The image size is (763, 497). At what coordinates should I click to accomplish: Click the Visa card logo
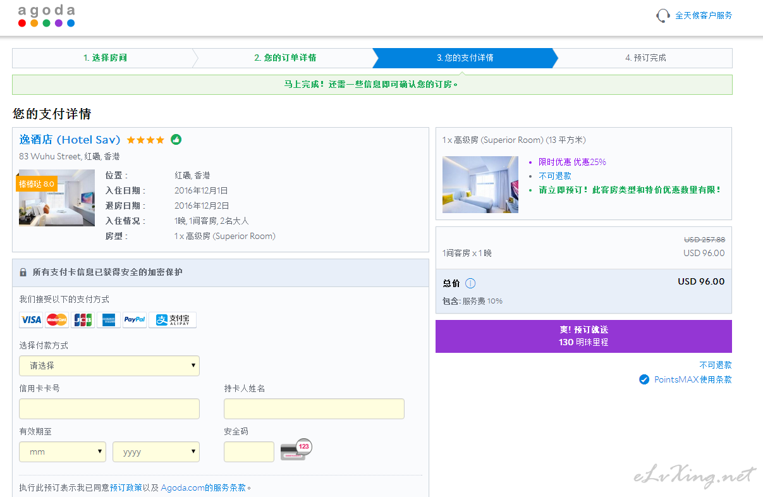coord(31,320)
